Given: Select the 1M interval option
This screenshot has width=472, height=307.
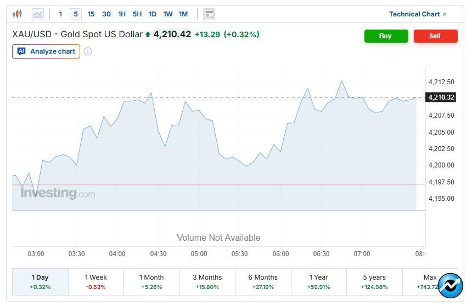Looking at the screenshot, I should point(183,14).
